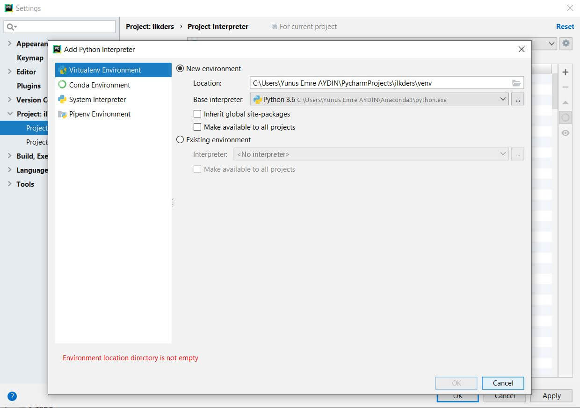Click the Use Conda ring toggle icon
Image resolution: width=580 pixels, height=408 pixels.
pos(565,117)
